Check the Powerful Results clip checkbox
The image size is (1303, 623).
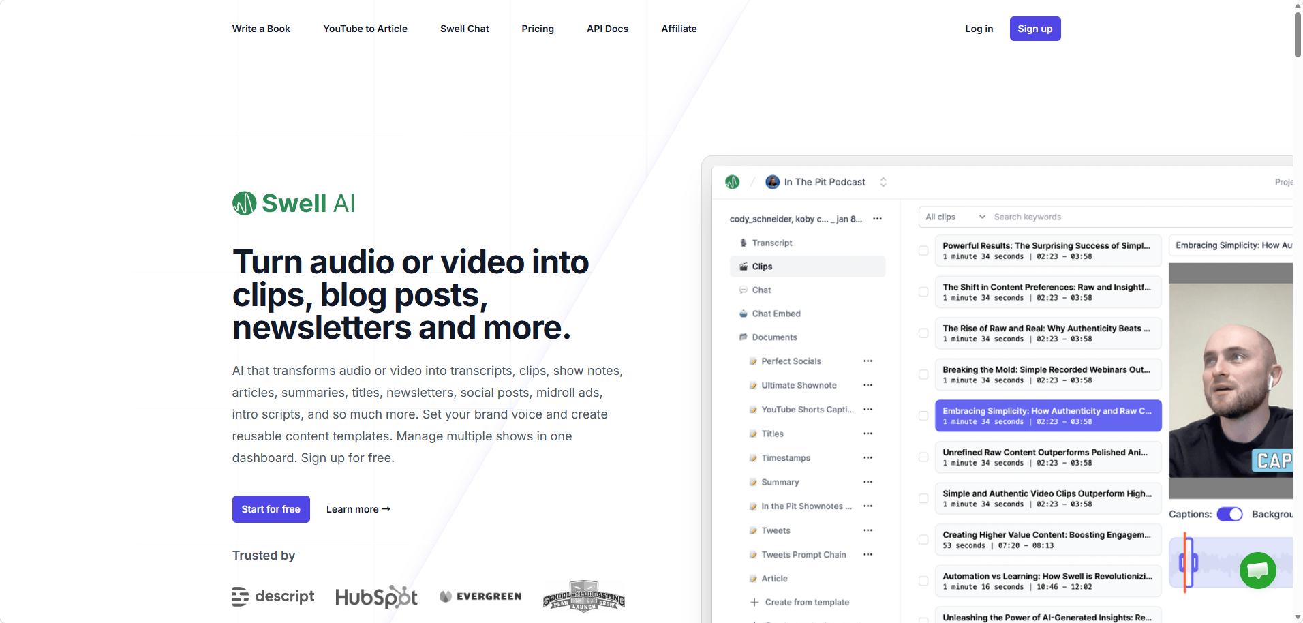(923, 251)
